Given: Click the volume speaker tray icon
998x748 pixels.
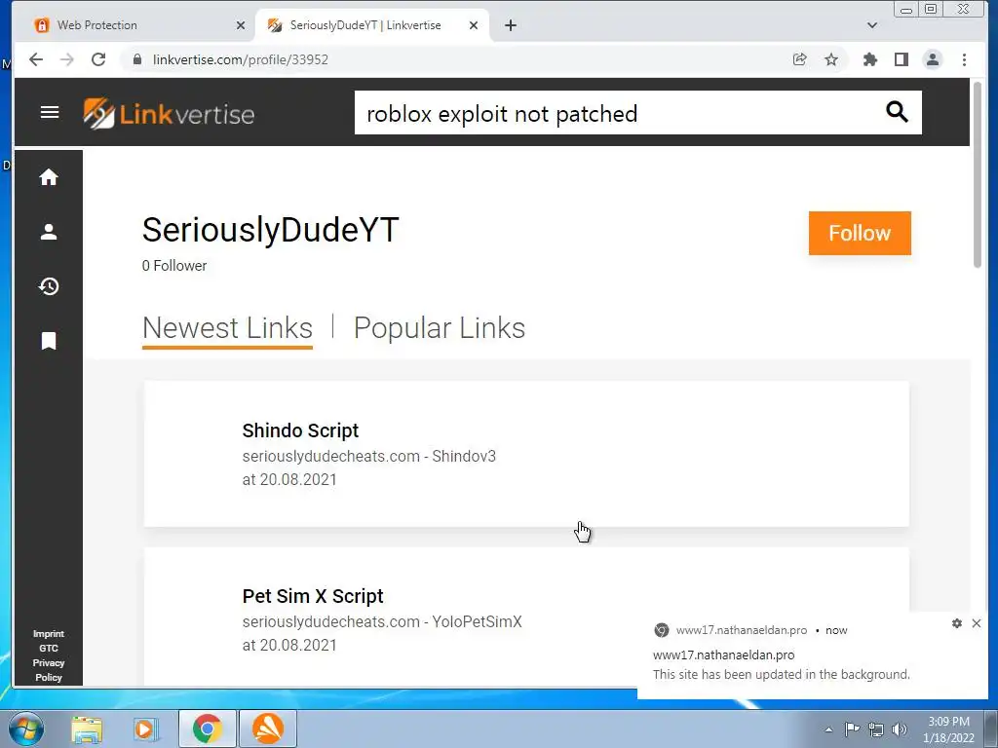Looking at the screenshot, I should [900, 729].
